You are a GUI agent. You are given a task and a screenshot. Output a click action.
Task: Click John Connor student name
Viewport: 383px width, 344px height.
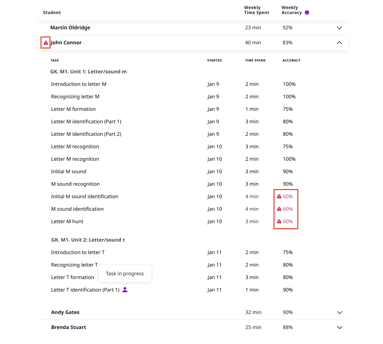coord(66,43)
